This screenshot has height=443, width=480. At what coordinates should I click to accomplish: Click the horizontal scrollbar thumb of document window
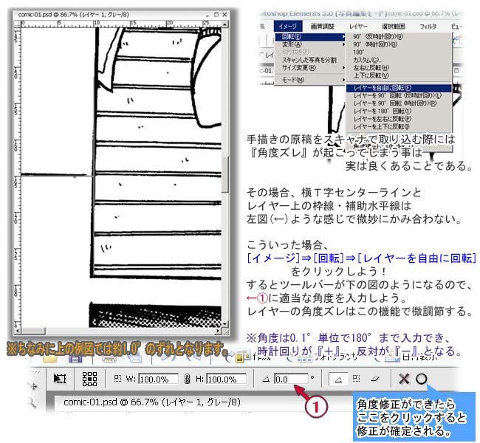(33, 331)
